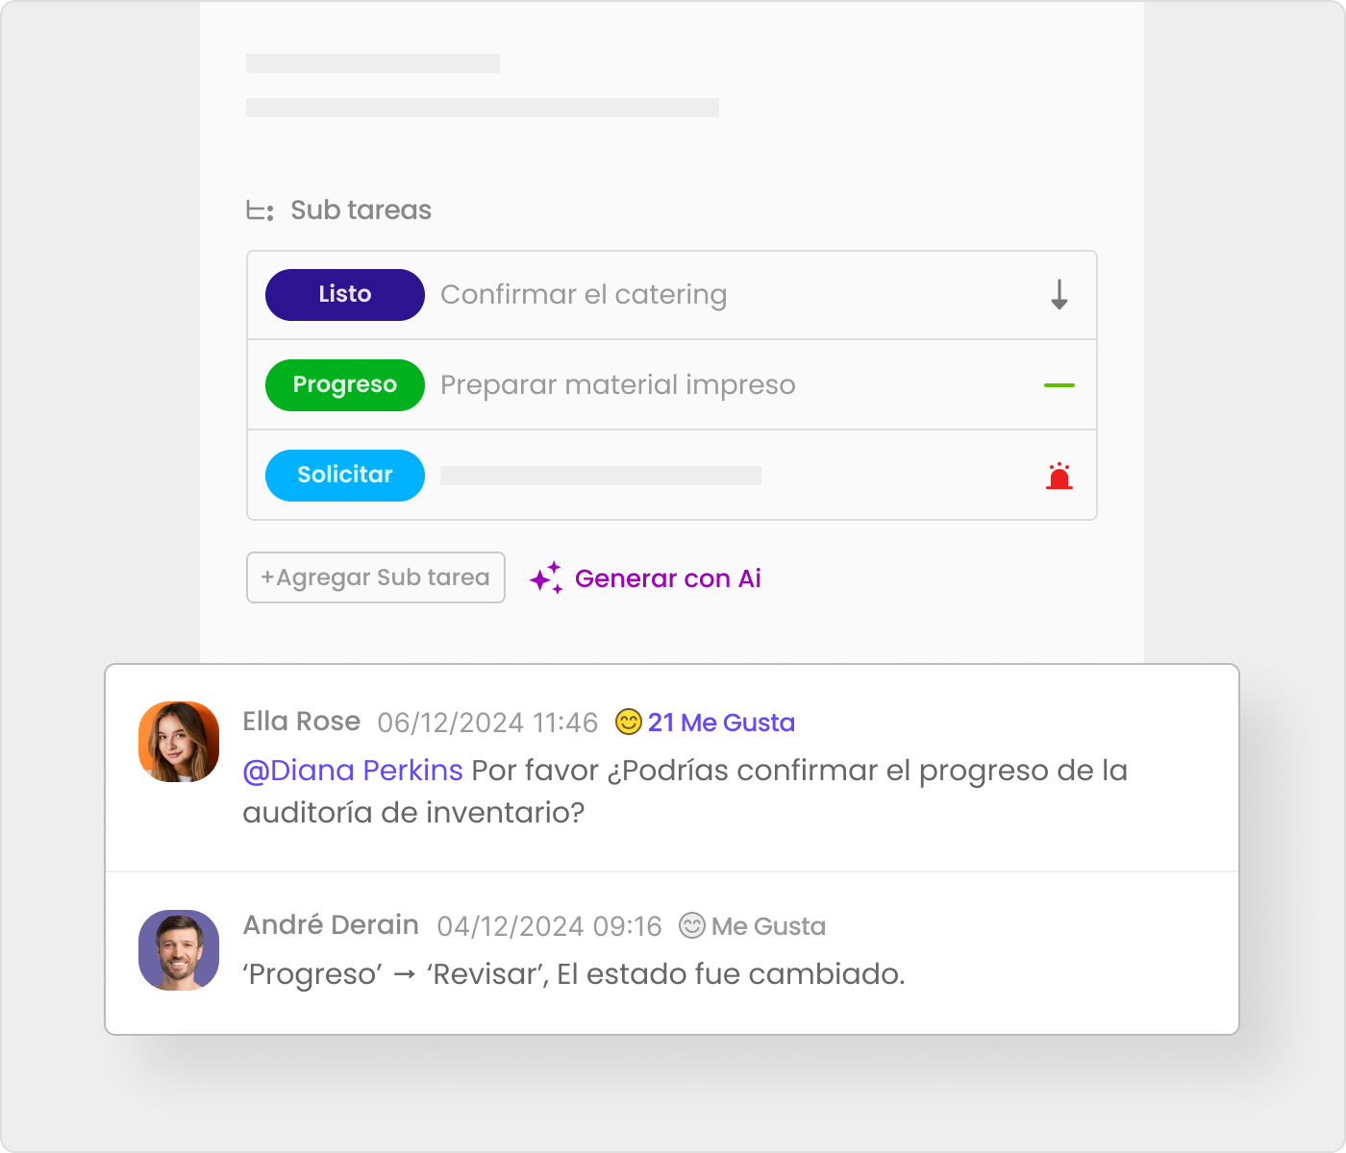The height and width of the screenshot is (1153, 1346).
Task: Toggle 21 Me Gusta on Ella's comment
Action: 721,723
